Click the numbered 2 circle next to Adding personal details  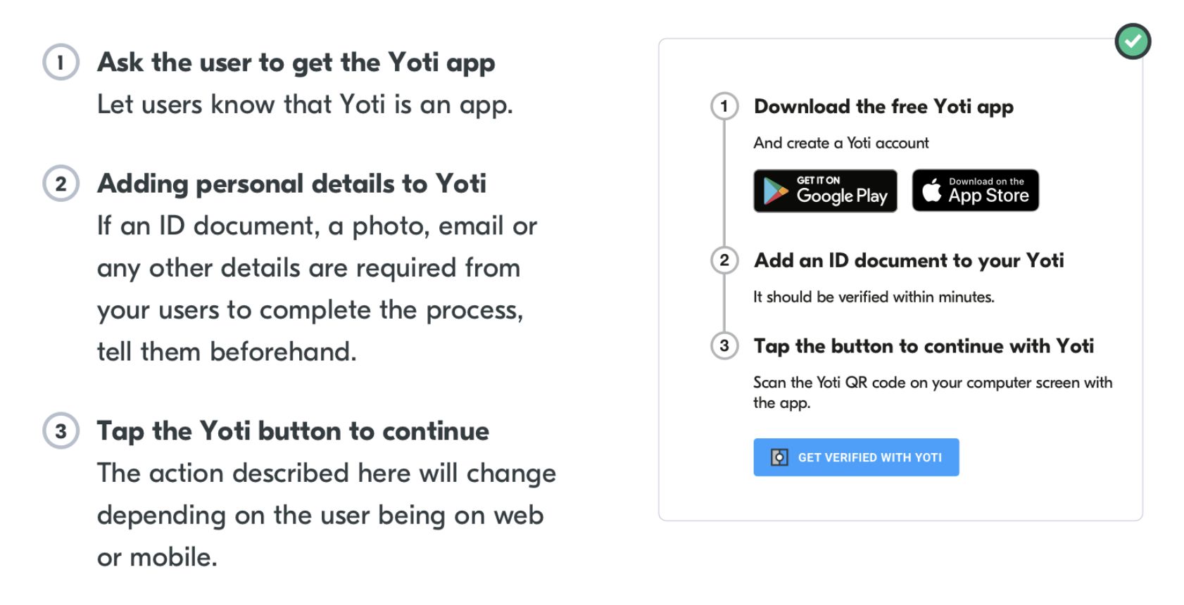[x=61, y=184]
